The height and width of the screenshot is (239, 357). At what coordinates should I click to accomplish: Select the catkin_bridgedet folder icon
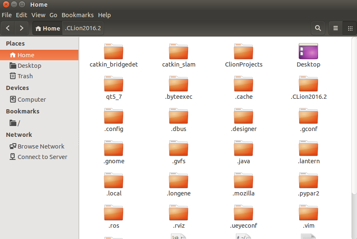(114, 51)
